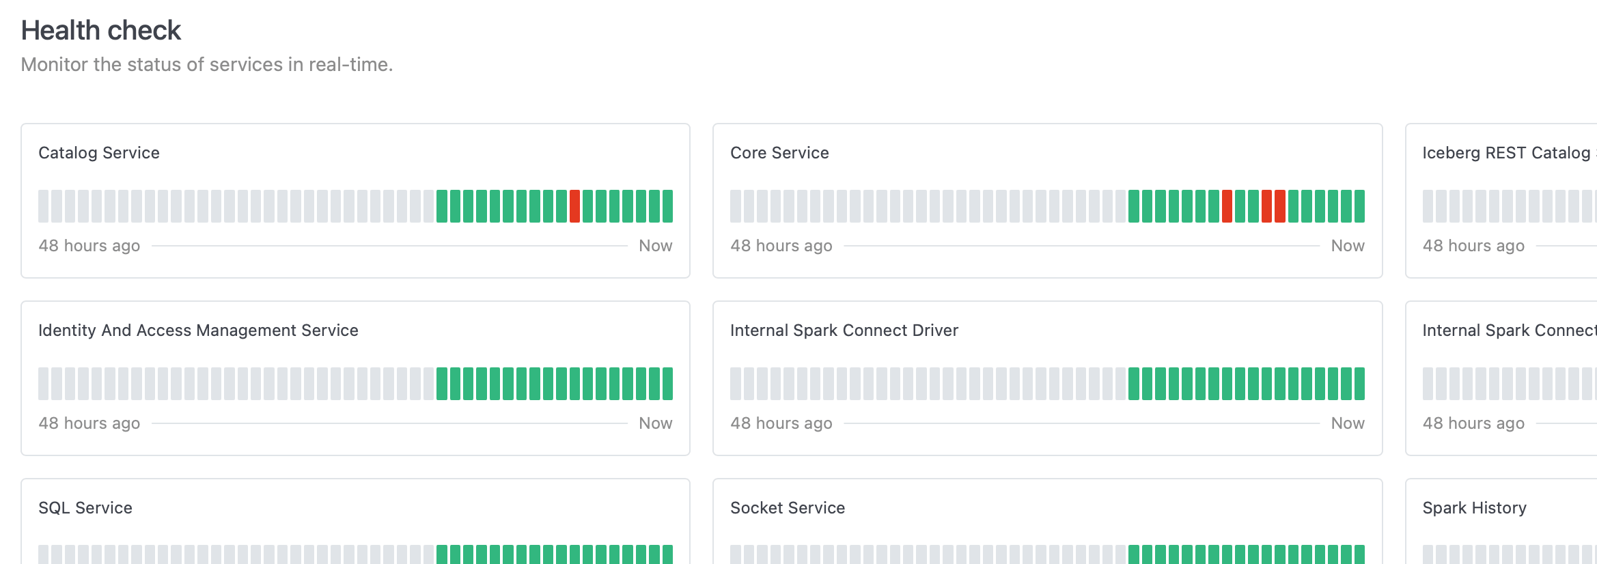The height and width of the screenshot is (564, 1597).
Task: Open the Core Service card title
Action: click(779, 153)
